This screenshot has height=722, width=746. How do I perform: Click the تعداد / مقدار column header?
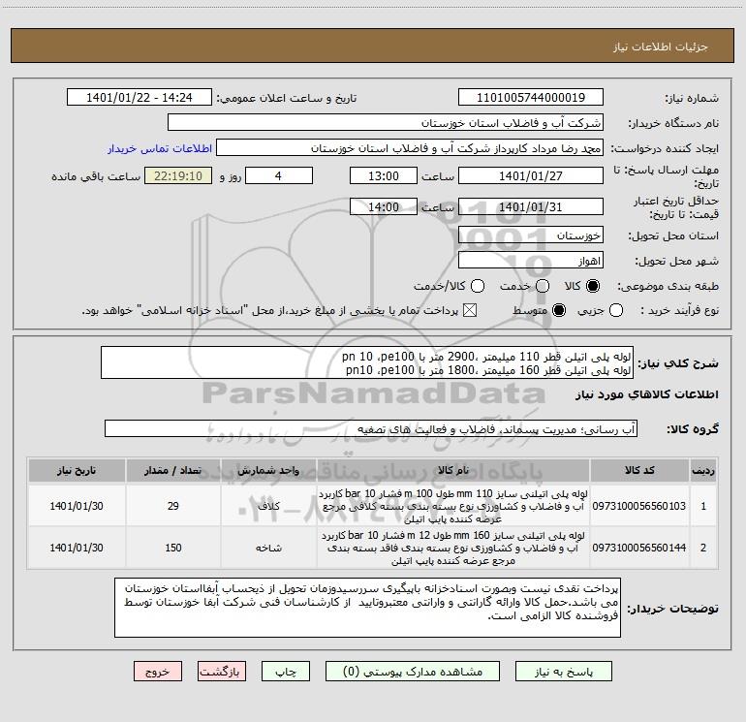(173, 470)
